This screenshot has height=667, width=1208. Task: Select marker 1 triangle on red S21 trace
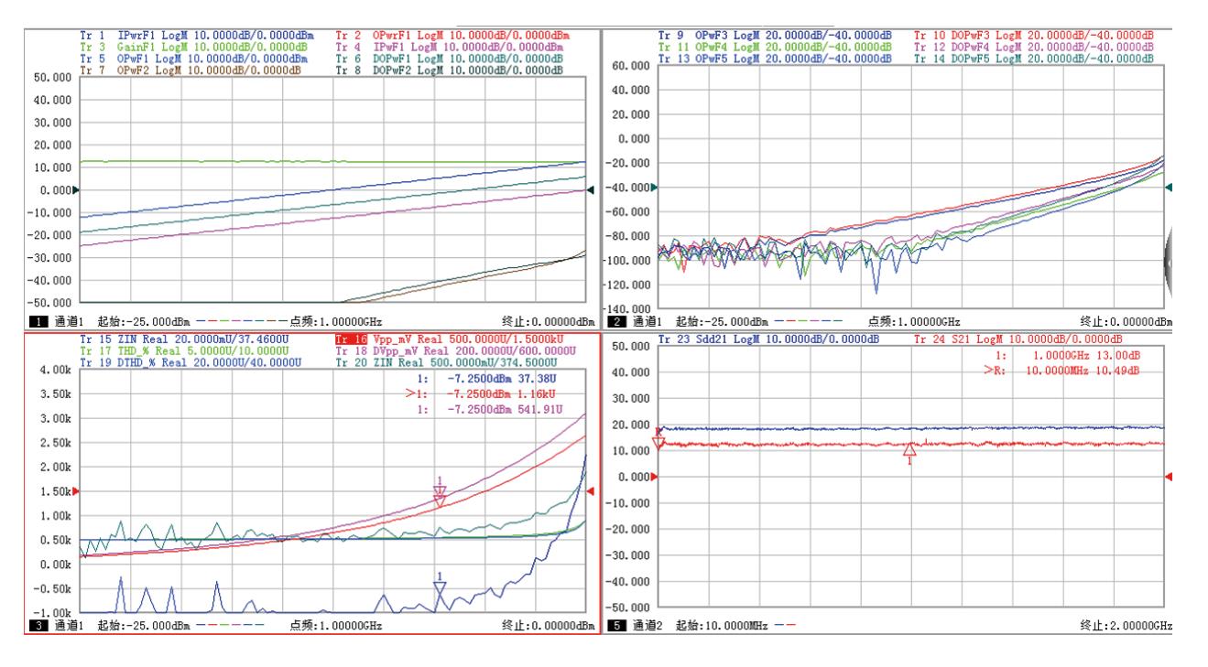point(909,451)
